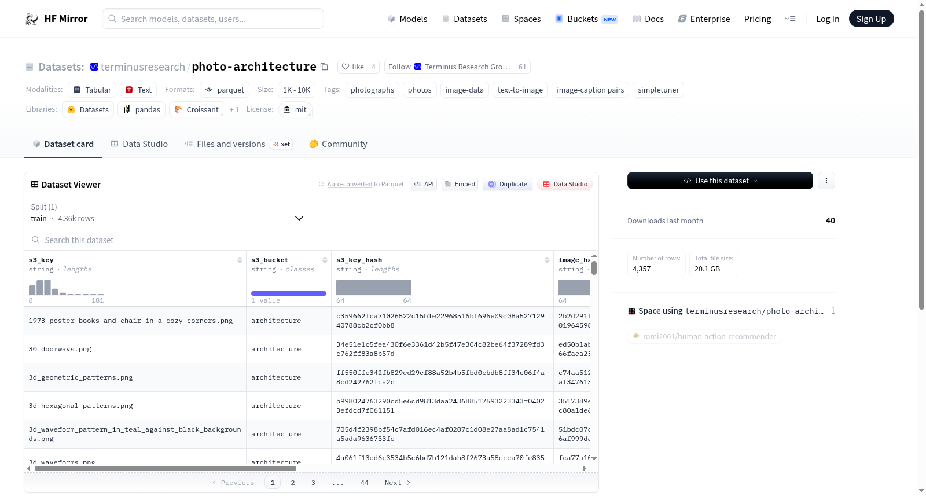Open the xet badge
Viewport: 926px width, 496px height.
click(282, 145)
